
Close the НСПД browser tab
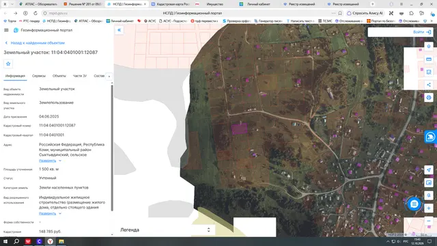(x=145, y=4)
